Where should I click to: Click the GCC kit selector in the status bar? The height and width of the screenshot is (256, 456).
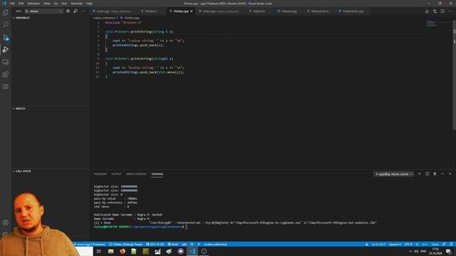[155, 244]
